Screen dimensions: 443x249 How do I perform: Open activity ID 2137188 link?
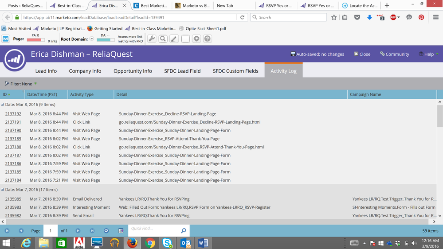point(13,147)
